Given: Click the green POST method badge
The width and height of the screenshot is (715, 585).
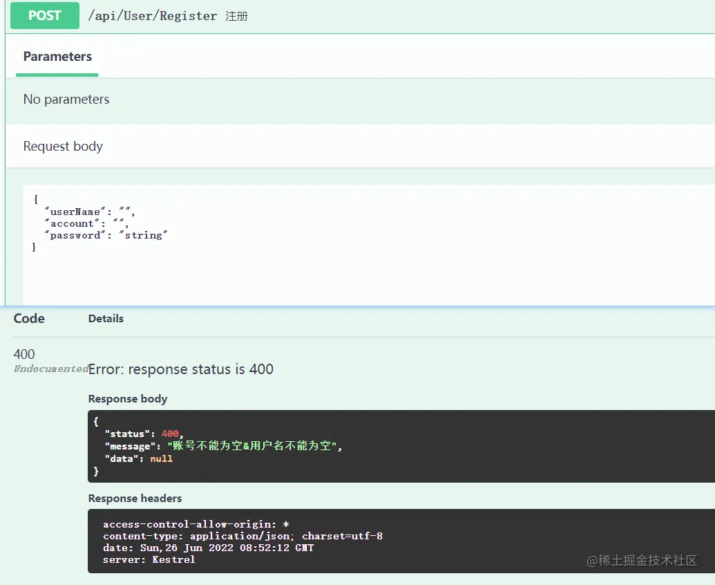Looking at the screenshot, I should pyautogui.click(x=44, y=15).
